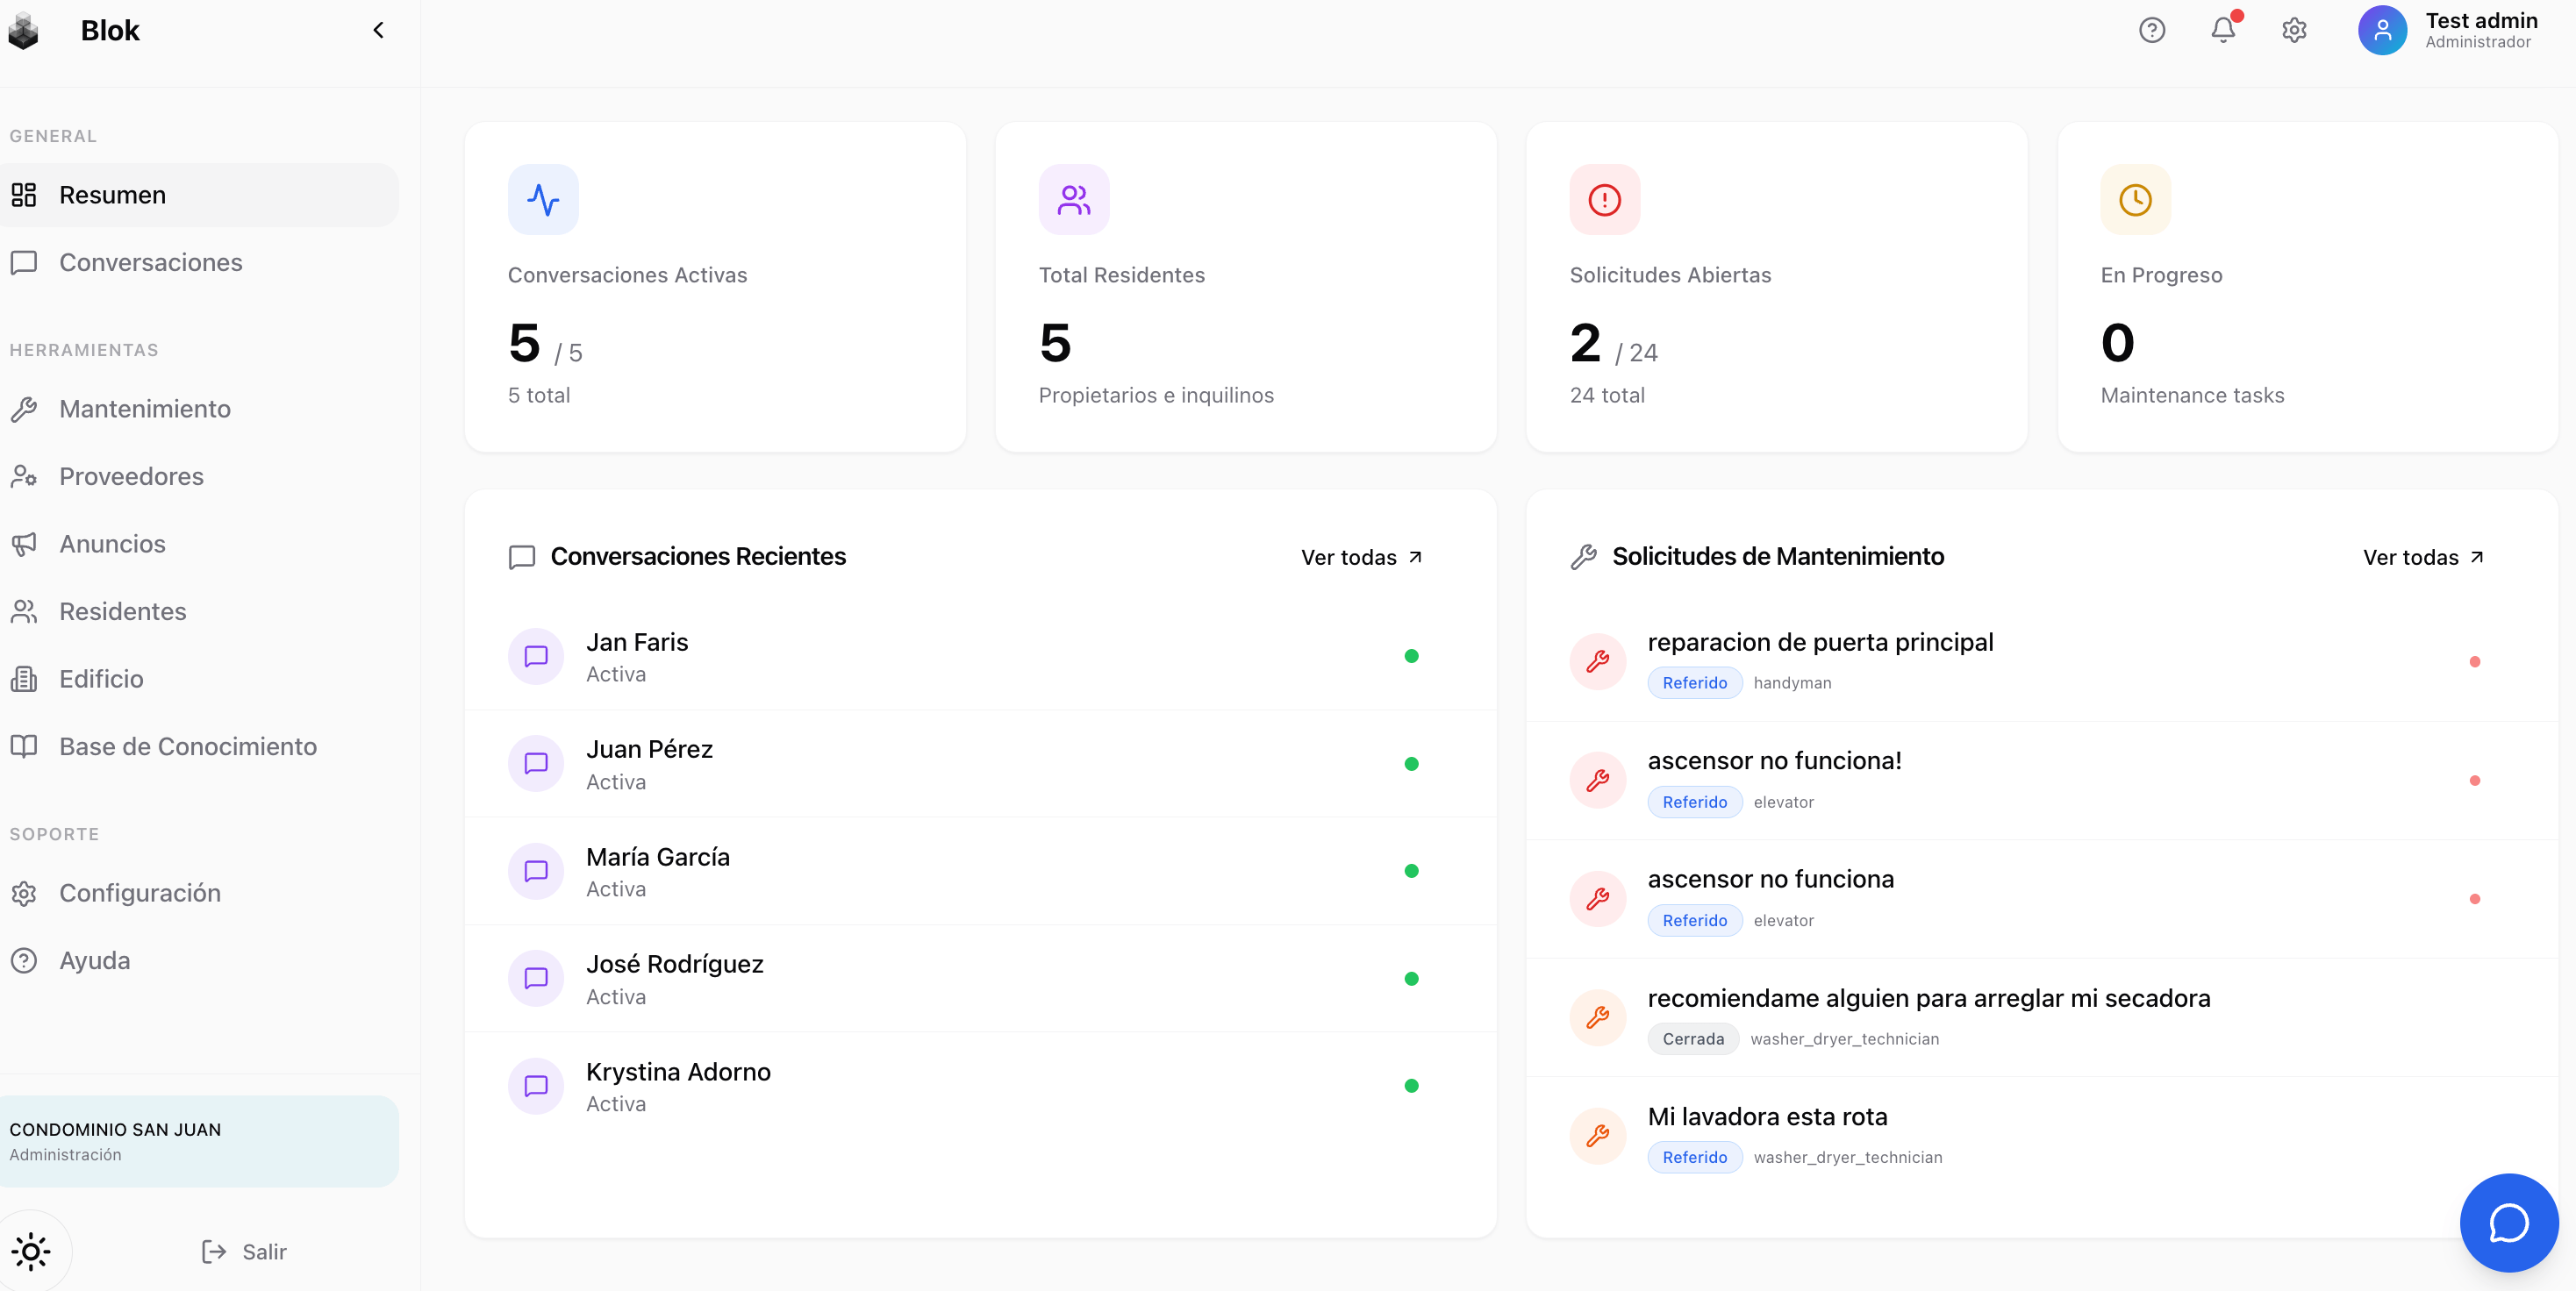This screenshot has height=1291, width=2576.
Task: Collapse the sidebar with the chevron arrow
Action: coord(378,30)
